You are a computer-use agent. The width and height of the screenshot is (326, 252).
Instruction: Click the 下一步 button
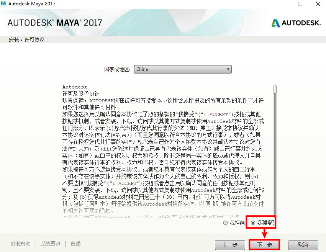pos(264,245)
